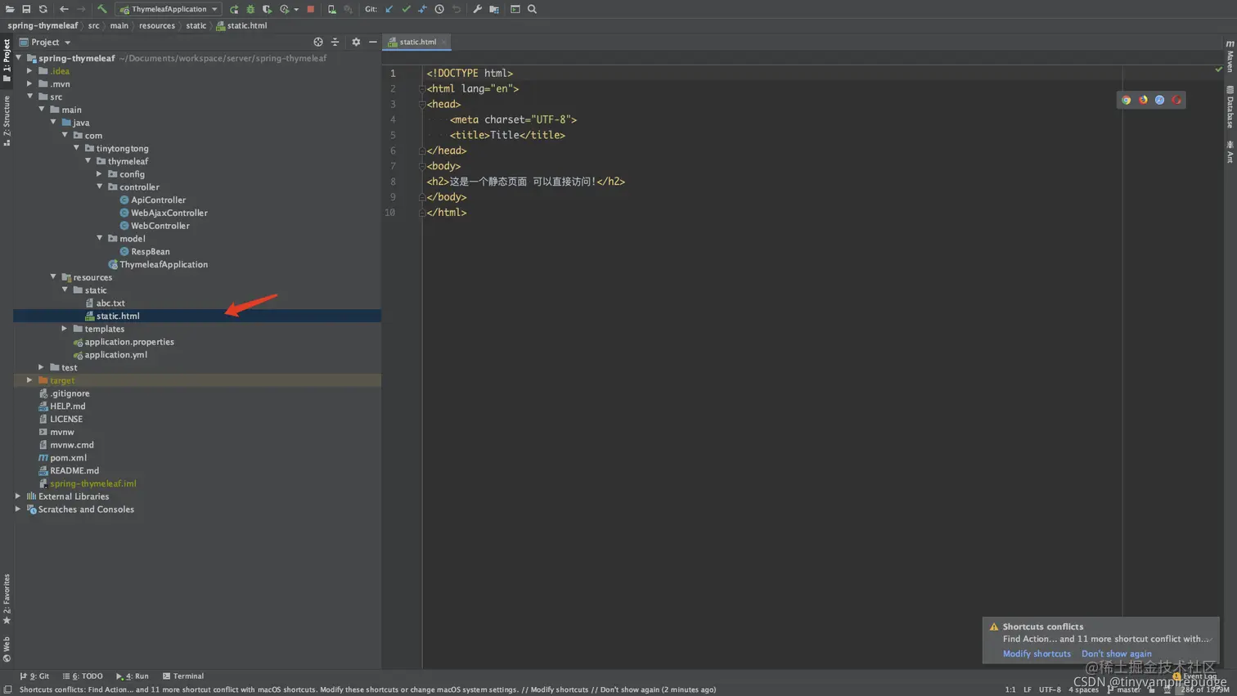The image size is (1237, 696).
Task: Switch to the static.html editor tab
Action: point(417,42)
